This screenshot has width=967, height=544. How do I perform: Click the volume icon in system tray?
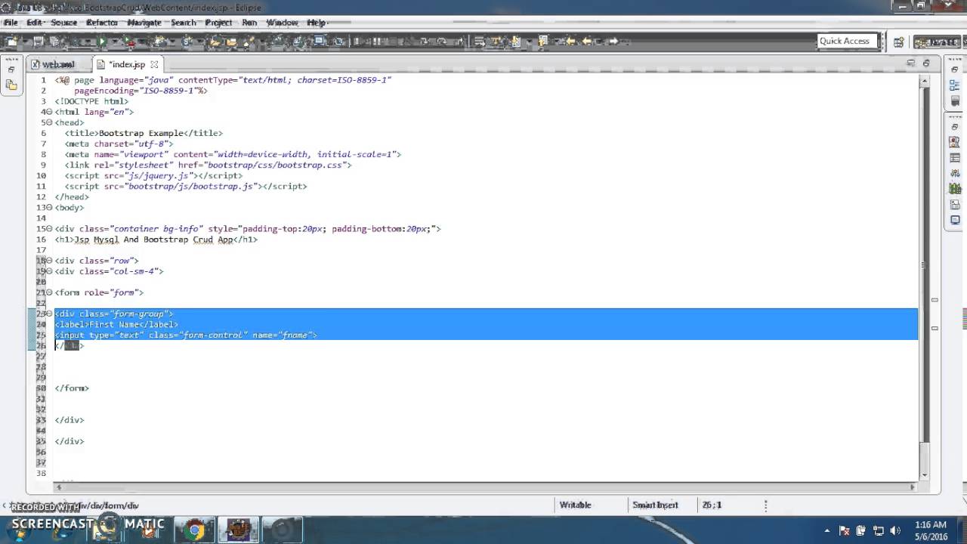tap(895, 530)
